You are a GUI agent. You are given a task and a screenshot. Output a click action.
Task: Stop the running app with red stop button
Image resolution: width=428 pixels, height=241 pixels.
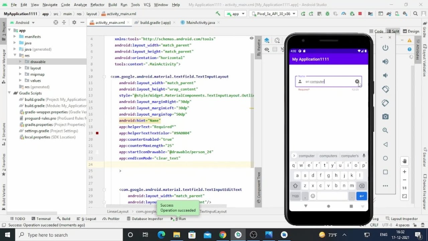[x=360, y=14]
